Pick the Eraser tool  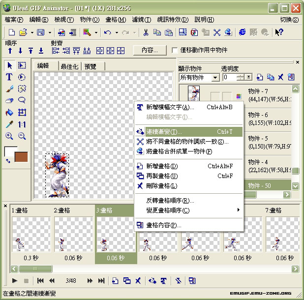9,100
